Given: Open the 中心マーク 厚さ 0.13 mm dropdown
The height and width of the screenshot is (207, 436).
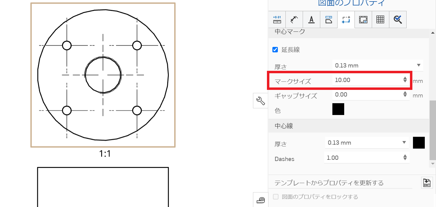Looking at the screenshot, I should pyautogui.click(x=378, y=65).
